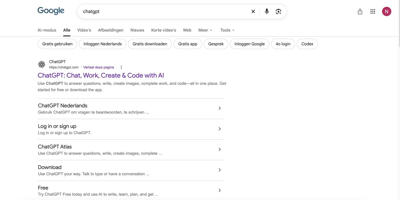Click the chevron for Log in or sign up
400x200 pixels.
pos(220,129)
